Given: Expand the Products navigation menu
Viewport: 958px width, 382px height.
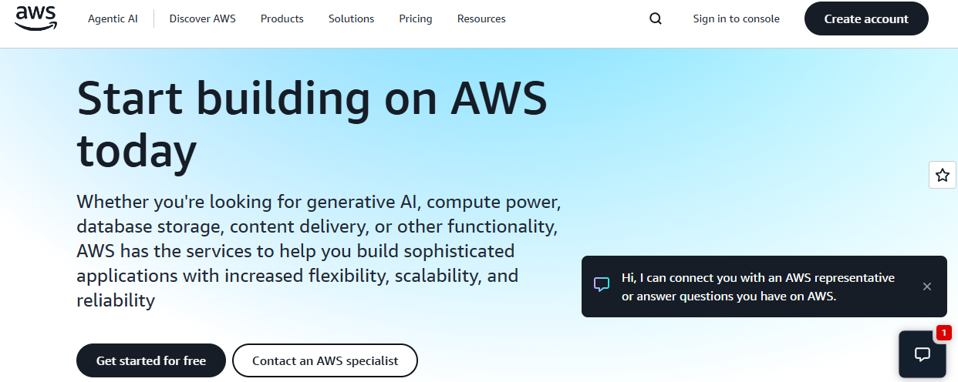Looking at the screenshot, I should point(282,18).
